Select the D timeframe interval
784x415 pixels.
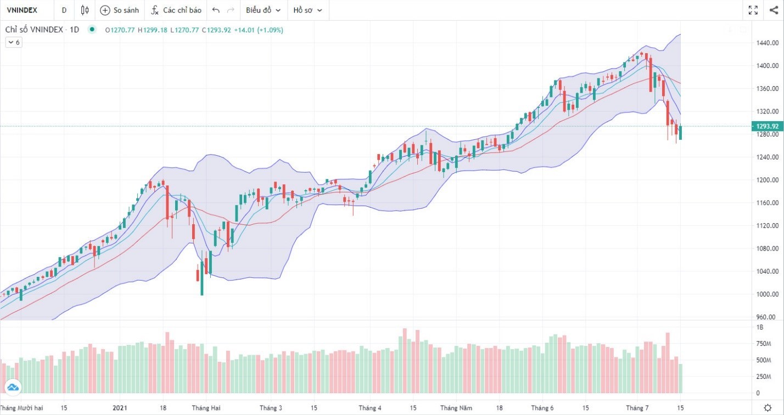(64, 10)
